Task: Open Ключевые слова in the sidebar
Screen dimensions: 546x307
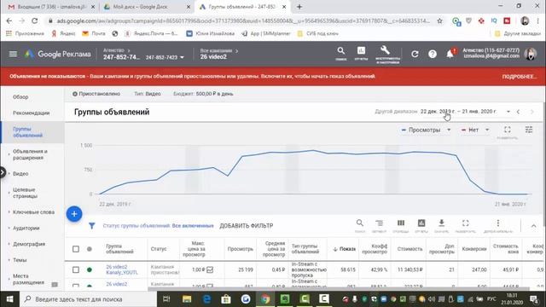Action: click(x=33, y=212)
